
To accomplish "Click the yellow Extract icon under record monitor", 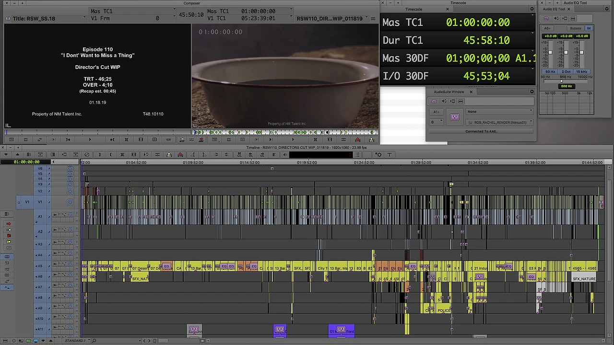I will (371, 139).
